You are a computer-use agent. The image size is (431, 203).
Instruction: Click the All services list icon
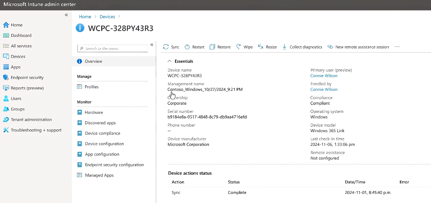(x=6, y=46)
